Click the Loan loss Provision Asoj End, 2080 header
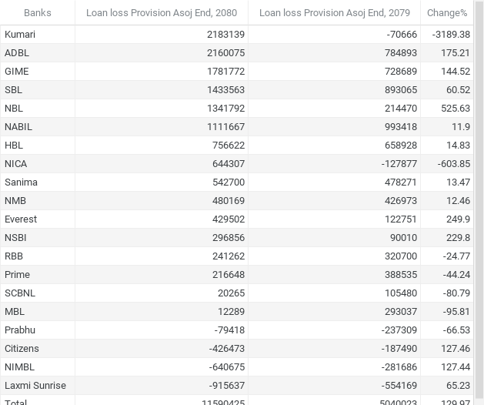 pyautogui.click(x=162, y=13)
